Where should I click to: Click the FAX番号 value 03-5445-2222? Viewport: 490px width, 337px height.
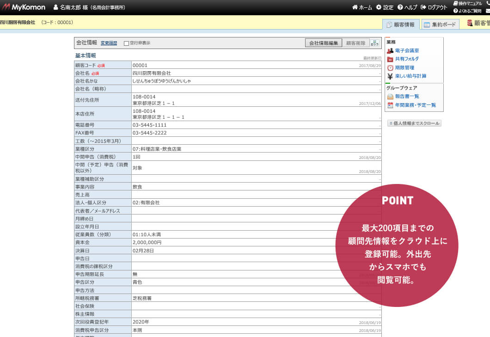coord(149,133)
